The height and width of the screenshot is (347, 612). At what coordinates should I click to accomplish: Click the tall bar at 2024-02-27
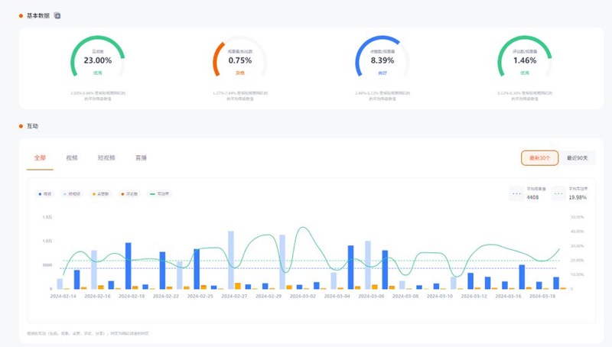230,260
